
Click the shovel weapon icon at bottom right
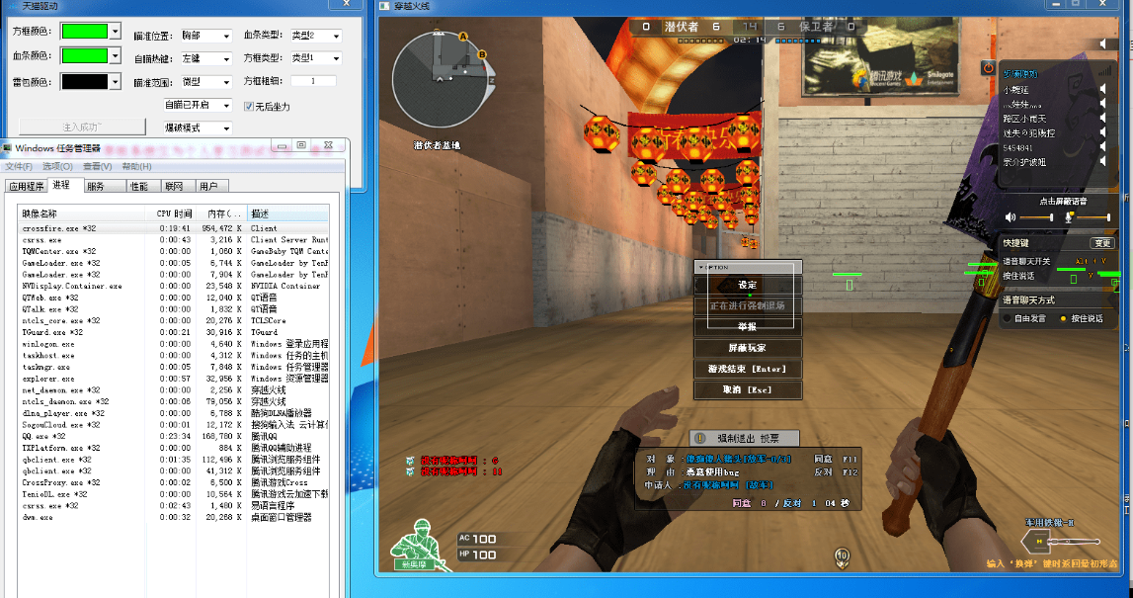1059,541
